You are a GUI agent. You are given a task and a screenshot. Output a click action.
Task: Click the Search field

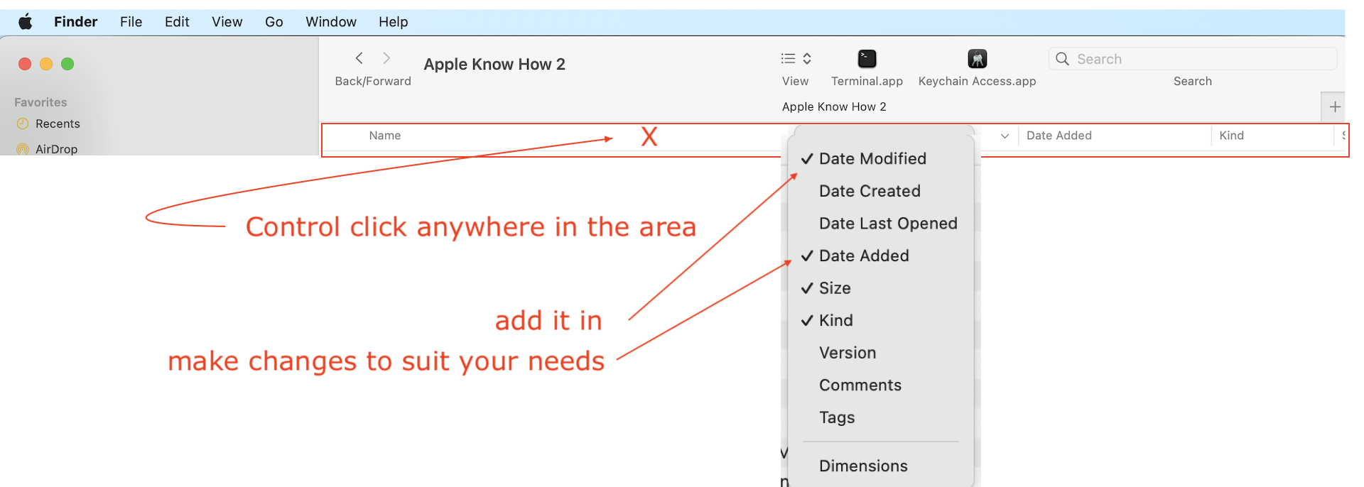pos(1193,59)
